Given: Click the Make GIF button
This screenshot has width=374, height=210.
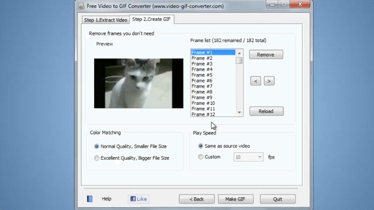Looking at the screenshot, I should coord(236,199).
